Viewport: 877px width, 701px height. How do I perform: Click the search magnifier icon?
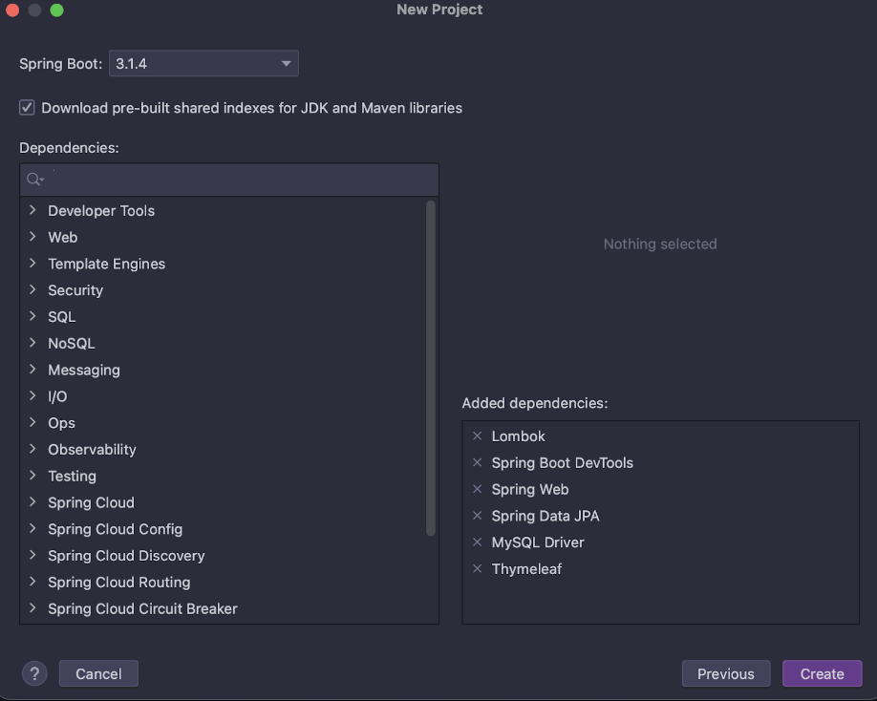pos(34,180)
